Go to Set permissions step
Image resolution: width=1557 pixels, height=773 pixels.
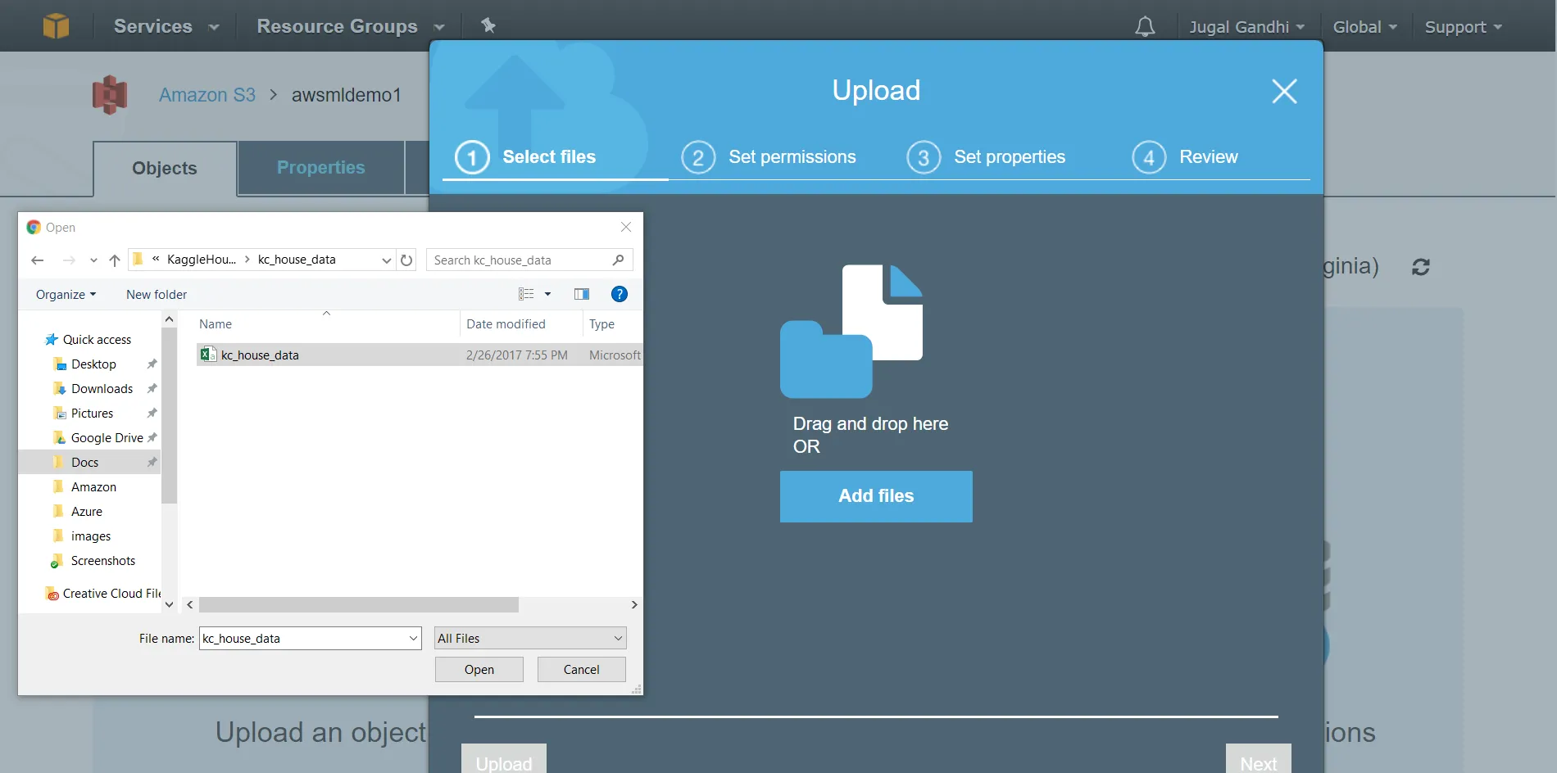(x=769, y=157)
